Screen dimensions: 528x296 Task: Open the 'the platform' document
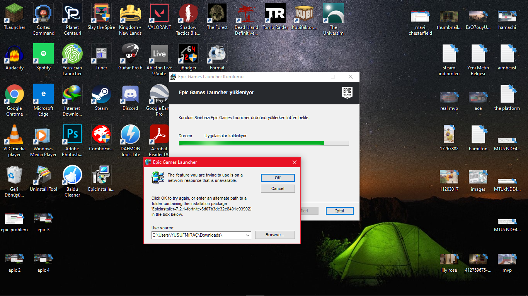point(507,94)
